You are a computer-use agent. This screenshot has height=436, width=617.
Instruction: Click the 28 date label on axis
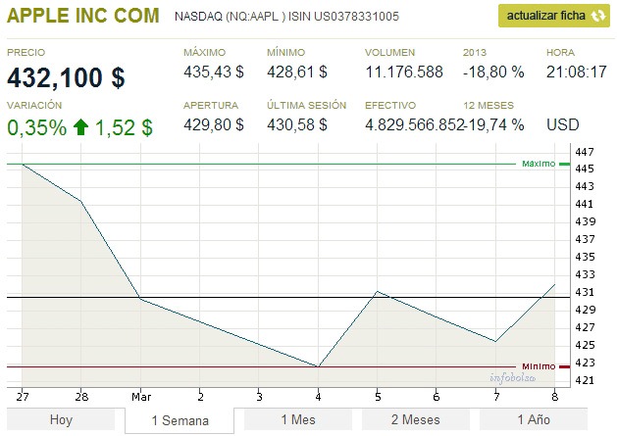(81, 397)
